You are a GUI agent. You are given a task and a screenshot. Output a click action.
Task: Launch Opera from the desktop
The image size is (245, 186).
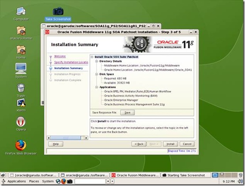tap(21, 123)
